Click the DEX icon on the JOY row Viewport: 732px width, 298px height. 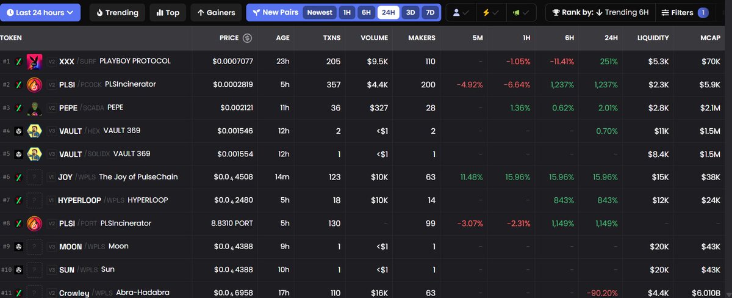19,177
